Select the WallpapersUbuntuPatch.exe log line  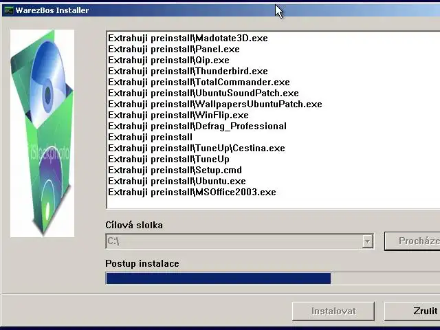215,104
